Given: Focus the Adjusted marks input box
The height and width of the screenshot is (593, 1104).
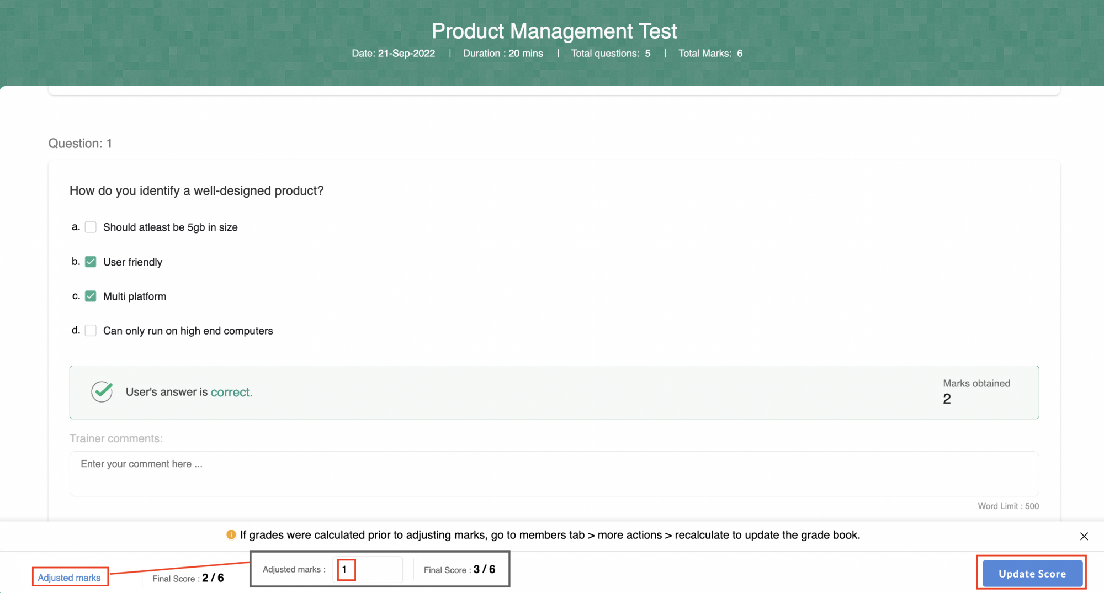Looking at the screenshot, I should tap(368, 569).
